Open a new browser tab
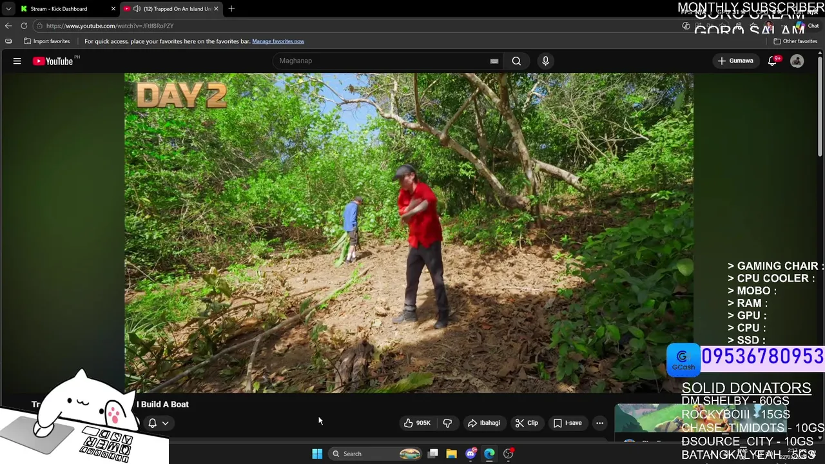The image size is (825, 464). click(231, 9)
